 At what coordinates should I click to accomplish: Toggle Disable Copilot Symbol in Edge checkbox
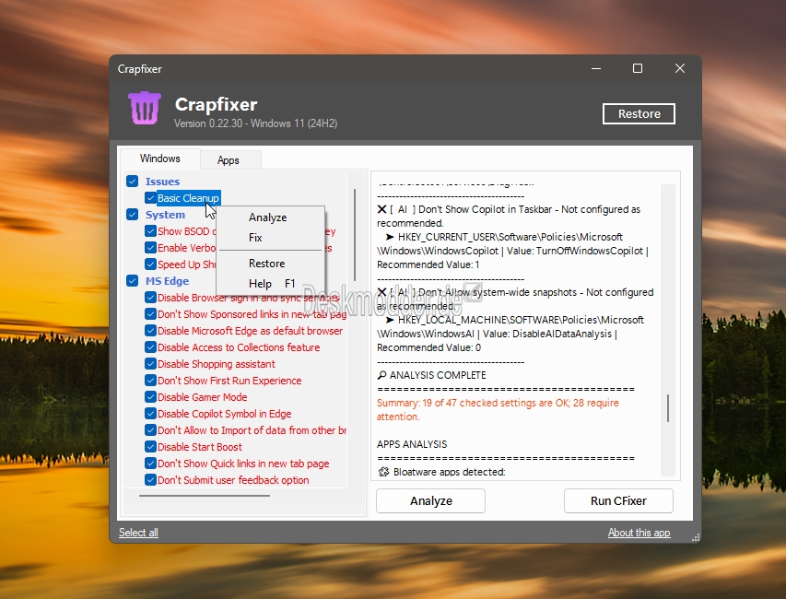(x=150, y=414)
